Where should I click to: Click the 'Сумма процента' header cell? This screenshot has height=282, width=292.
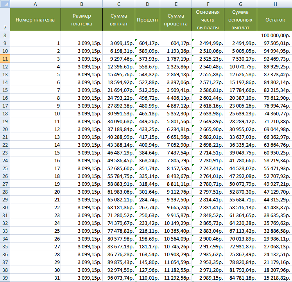point(176,20)
